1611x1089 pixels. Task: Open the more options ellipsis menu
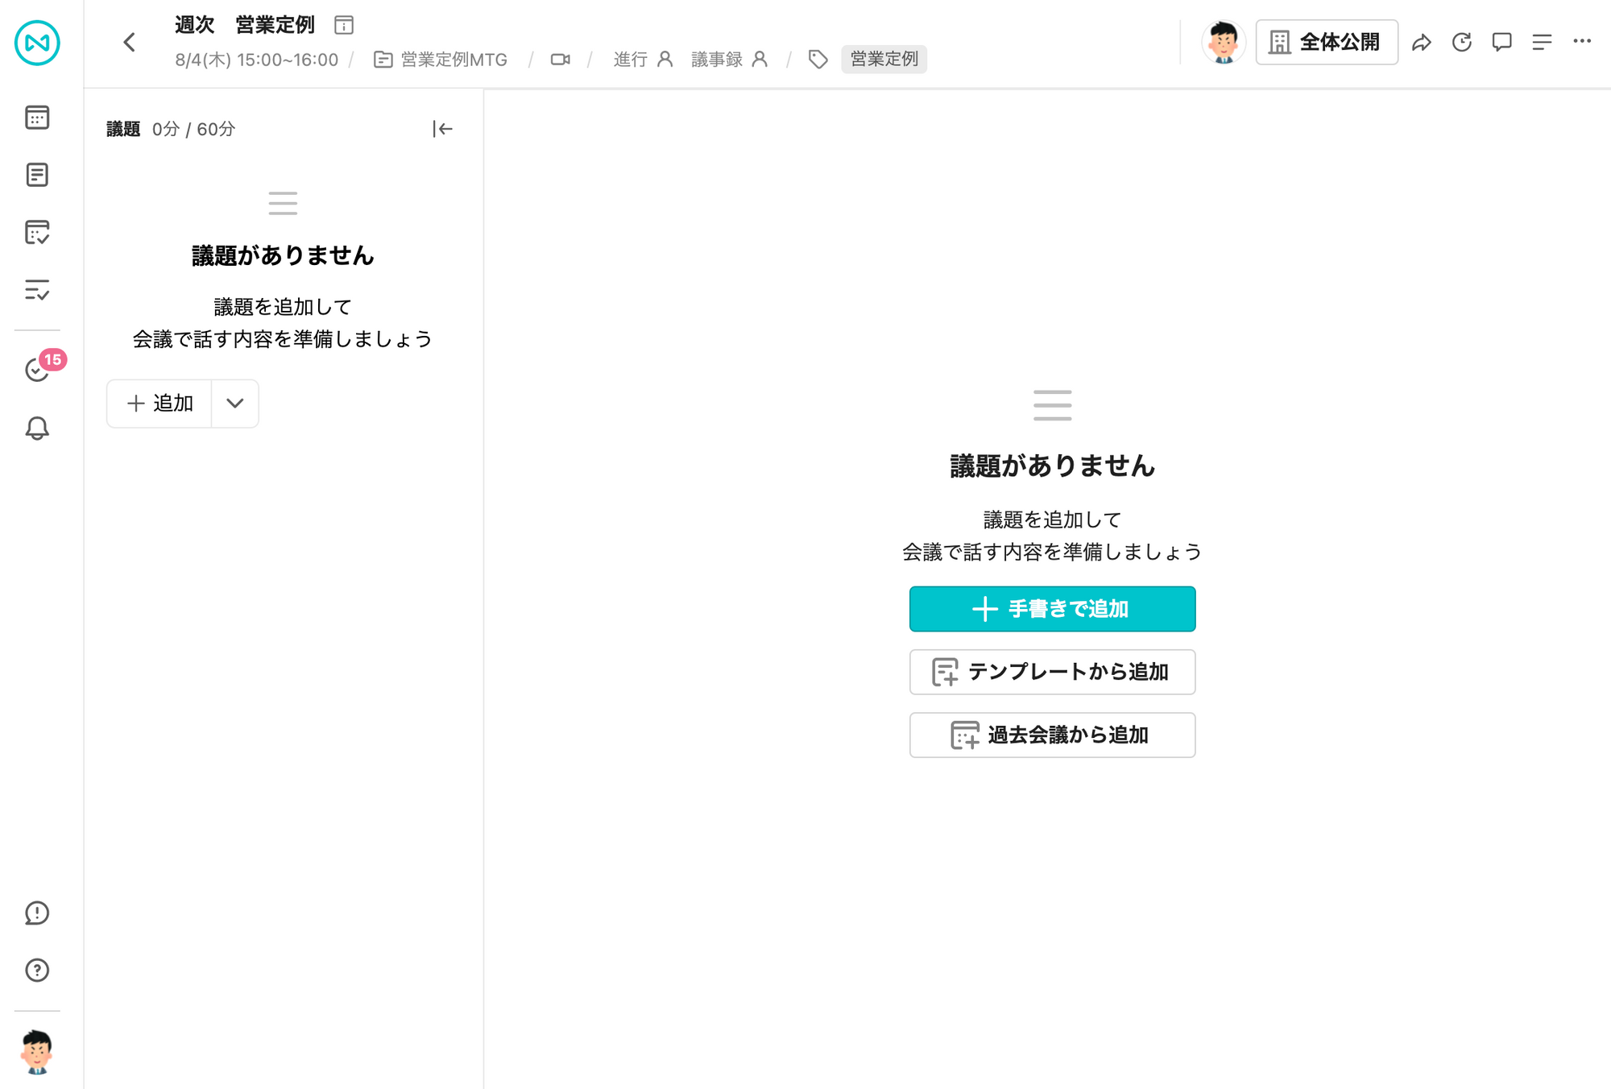pyautogui.click(x=1582, y=41)
